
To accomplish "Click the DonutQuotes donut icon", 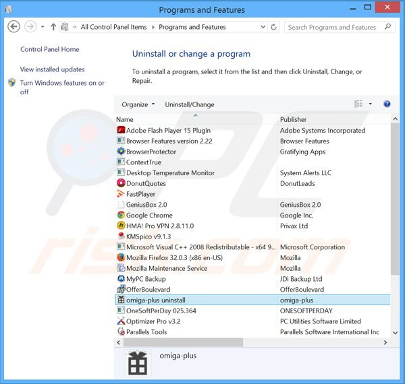I will [121, 183].
